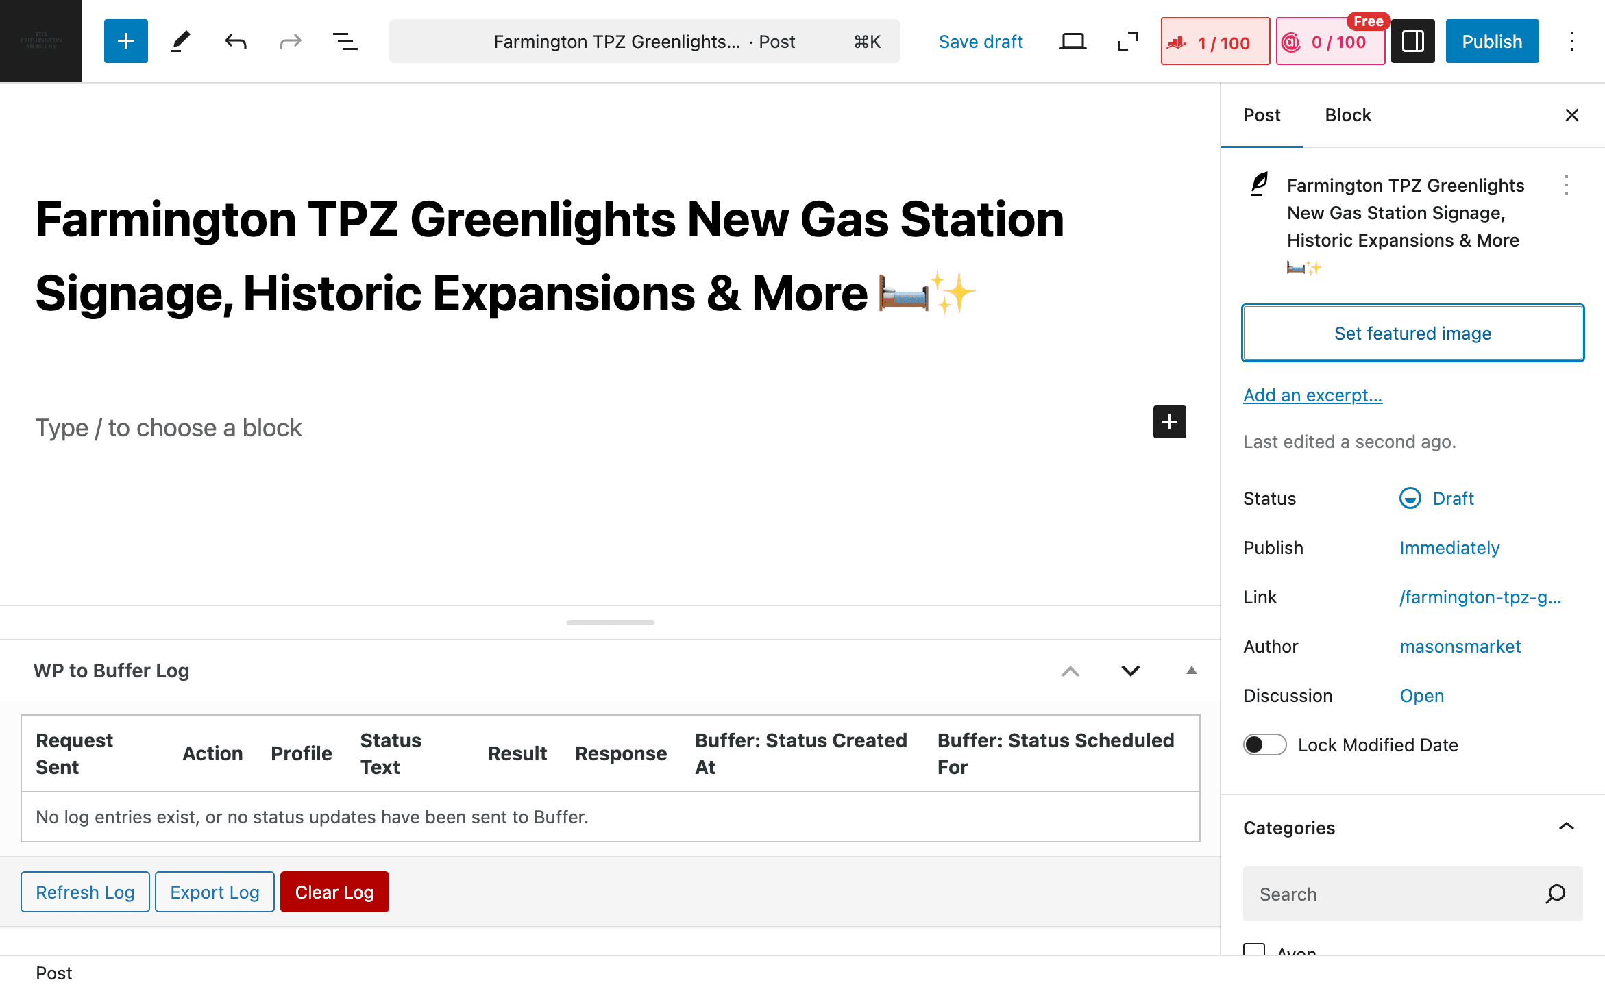The width and height of the screenshot is (1605, 989).
Task: Open the SEO score 1/100 indicator
Action: [1215, 42]
